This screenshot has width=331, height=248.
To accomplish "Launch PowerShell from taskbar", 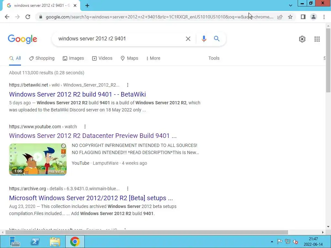I will pyautogui.click(x=35, y=242).
